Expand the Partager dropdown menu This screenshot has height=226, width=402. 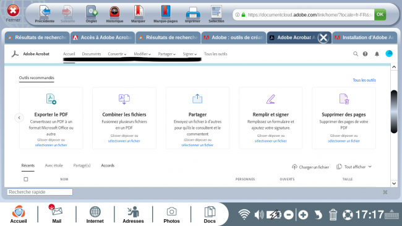[166, 54]
